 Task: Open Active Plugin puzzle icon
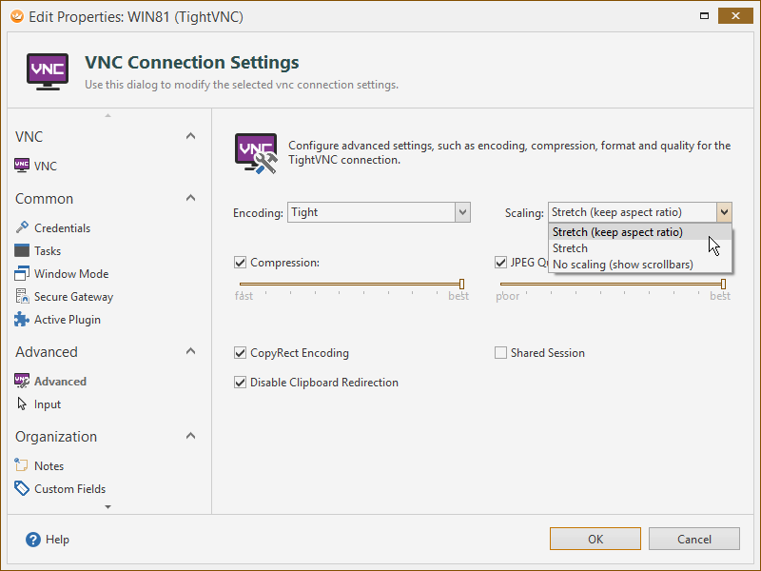tap(23, 320)
